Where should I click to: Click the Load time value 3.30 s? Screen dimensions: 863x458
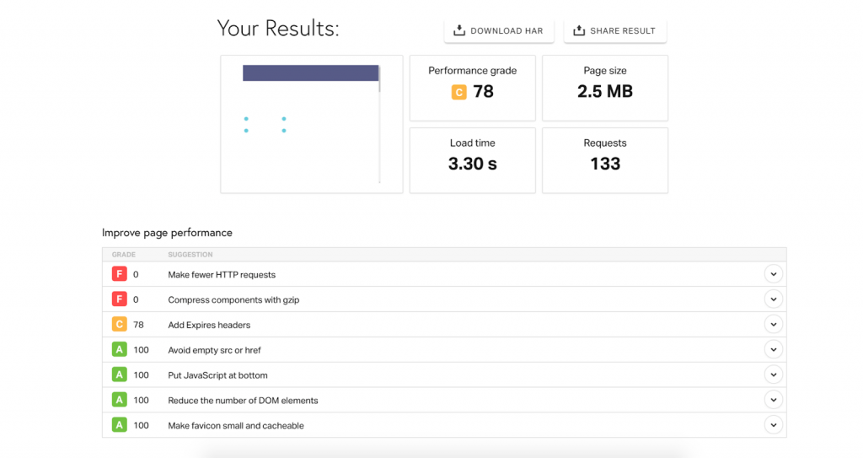472,164
